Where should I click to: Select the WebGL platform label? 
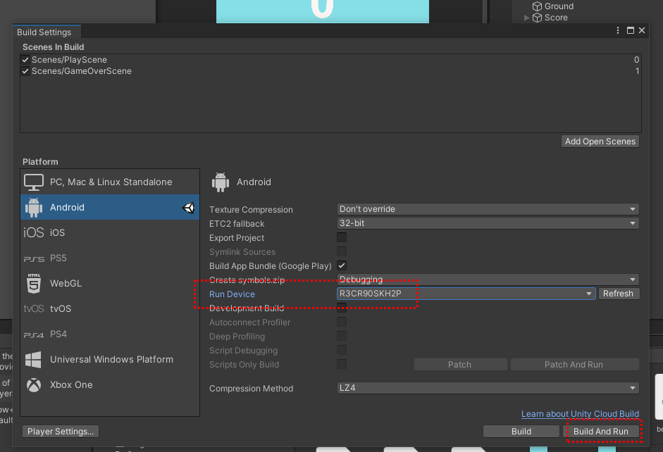pyautogui.click(x=66, y=284)
